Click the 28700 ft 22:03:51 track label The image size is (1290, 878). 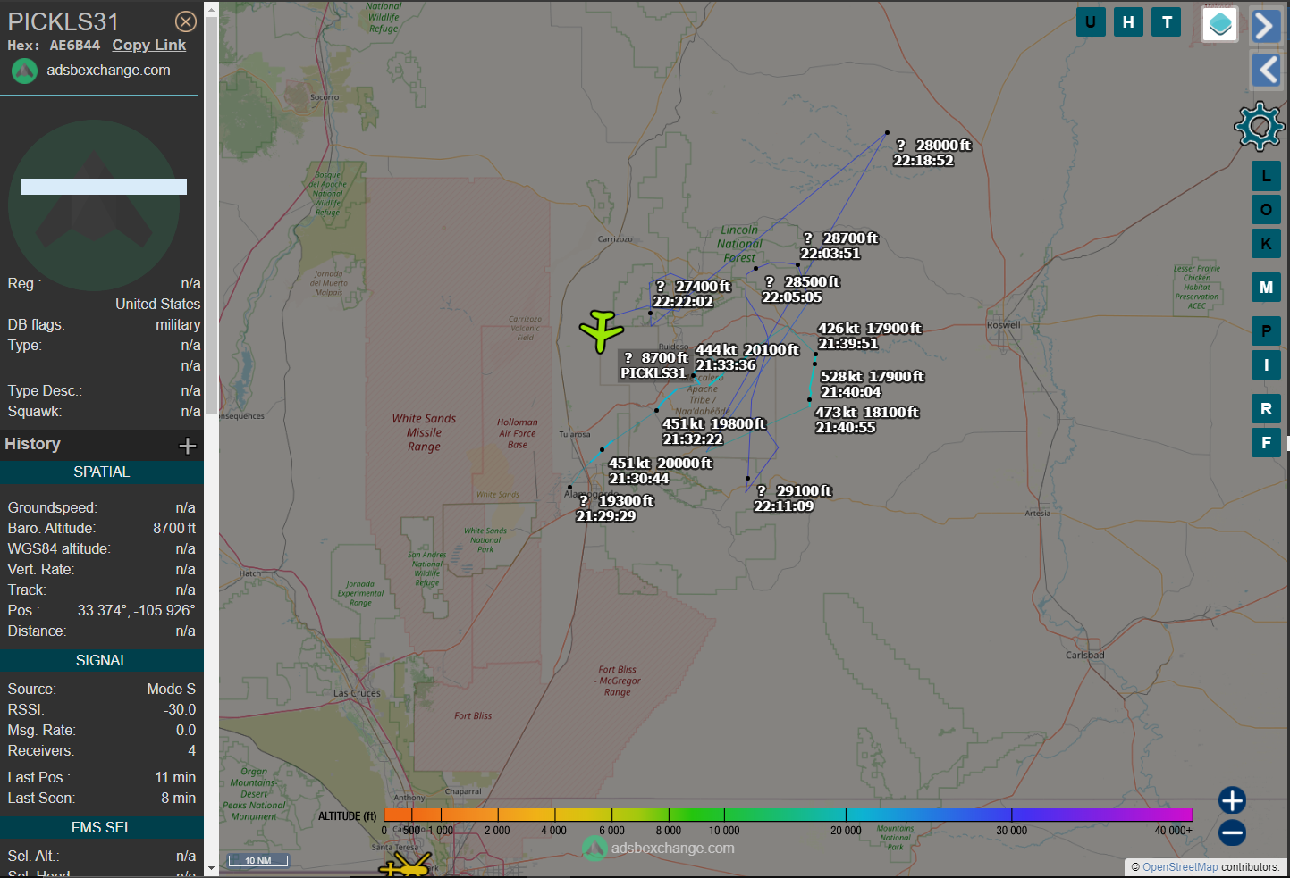coord(839,246)
